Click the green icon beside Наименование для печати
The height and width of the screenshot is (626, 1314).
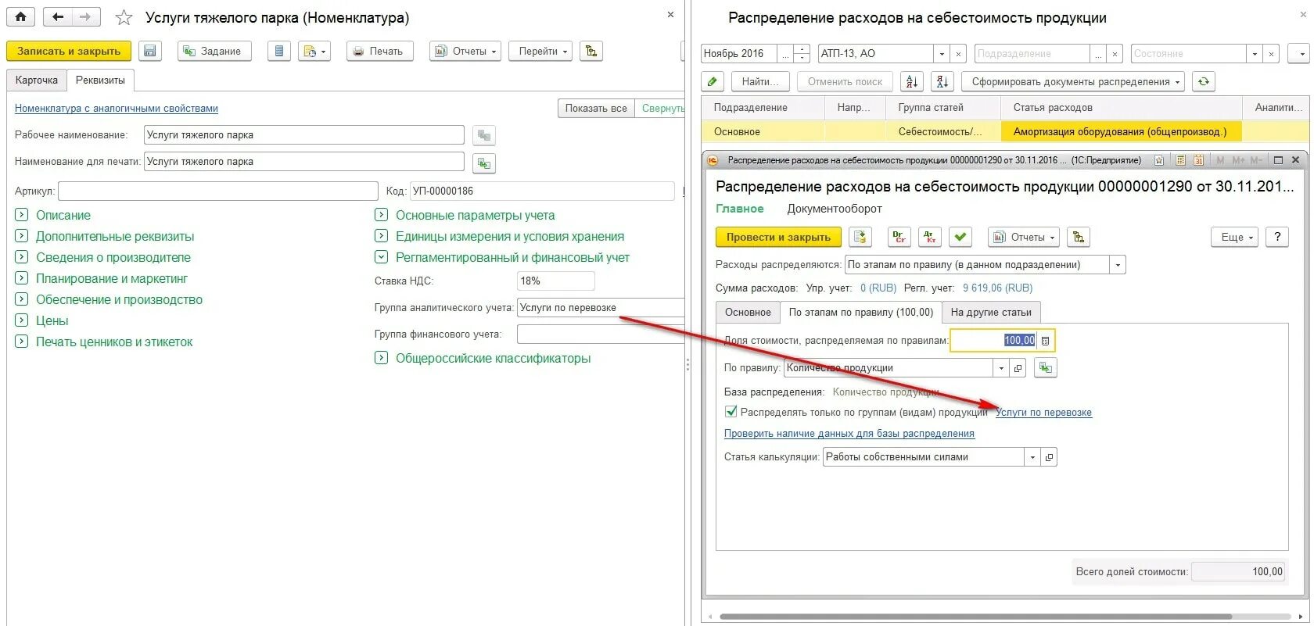click(484, 163)
